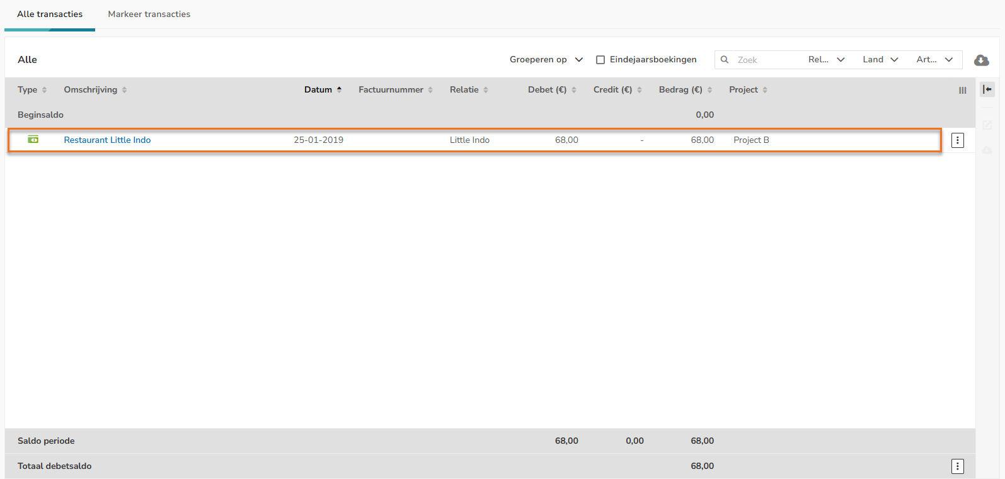
Task: Click the green transaction type icon
Action: pos(33,140)
